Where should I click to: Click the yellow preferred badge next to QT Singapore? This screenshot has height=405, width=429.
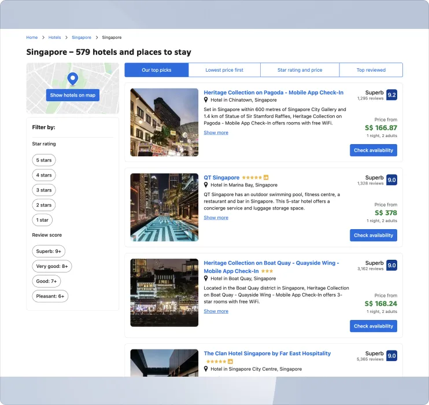point(266,178)
